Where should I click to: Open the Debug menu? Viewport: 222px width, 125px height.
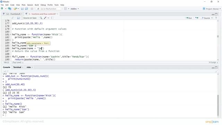tap(43, 5)
